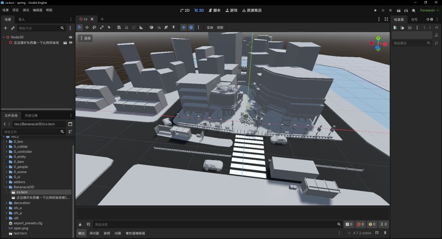Click the green Y axis on view gizmo
442x239 pixels.
point(378,38)
